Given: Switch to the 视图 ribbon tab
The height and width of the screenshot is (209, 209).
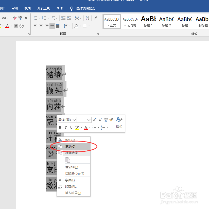Looking at the screenshot, I should pos(27,8).
